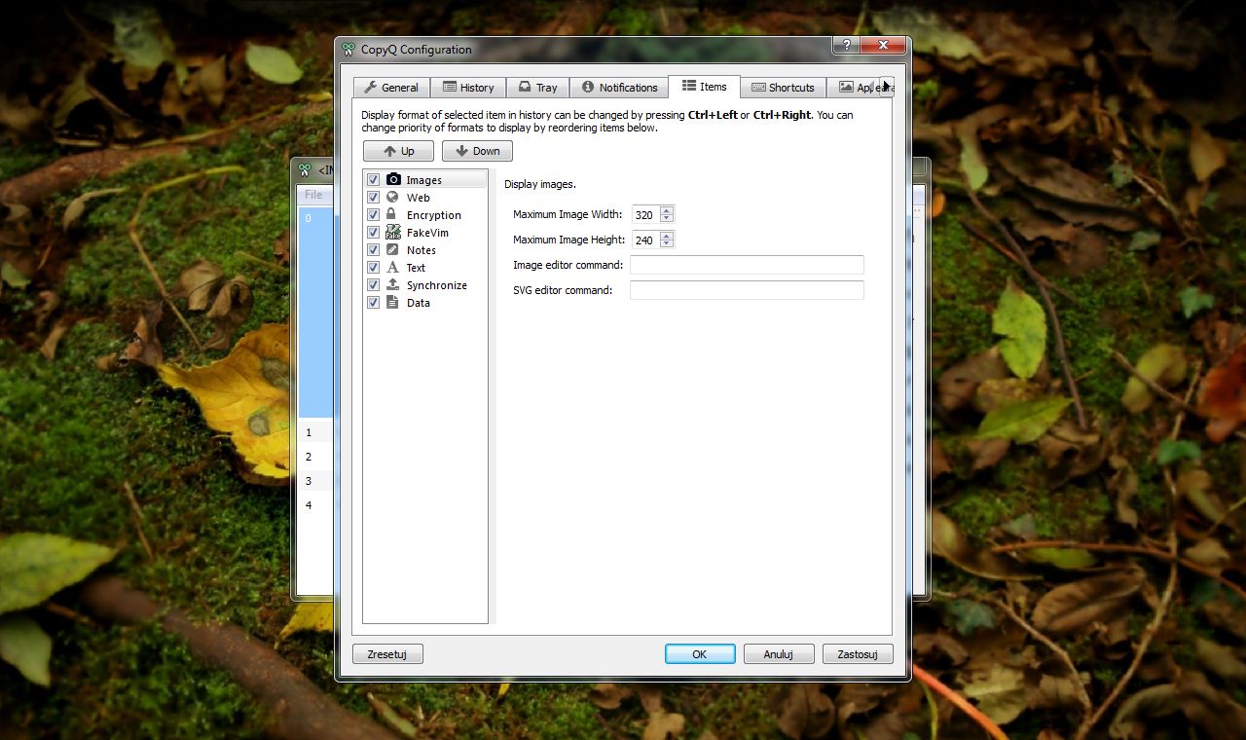Click scissors icon of background CopyQ window
Viewport: 1246px width, 740px height.
click(x=305, y=169)
